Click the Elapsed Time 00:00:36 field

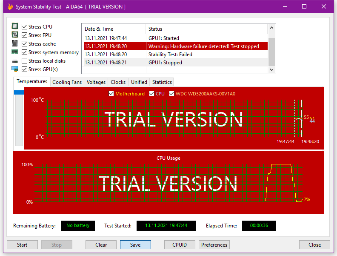coord(259,226)
